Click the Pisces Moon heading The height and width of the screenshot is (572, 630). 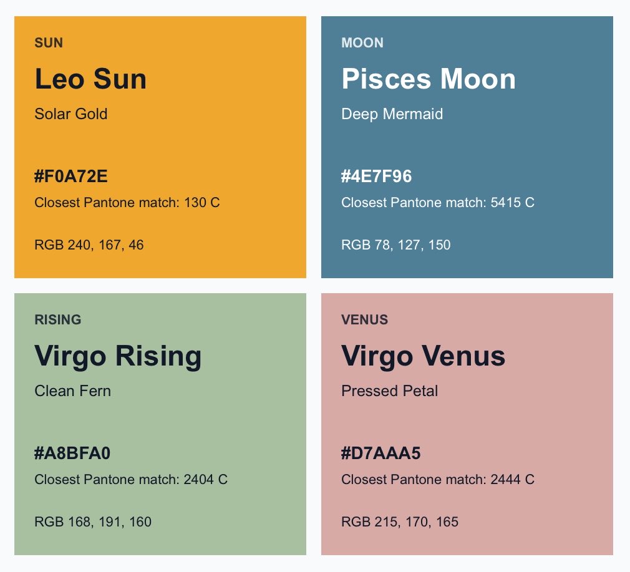(429, 79)
